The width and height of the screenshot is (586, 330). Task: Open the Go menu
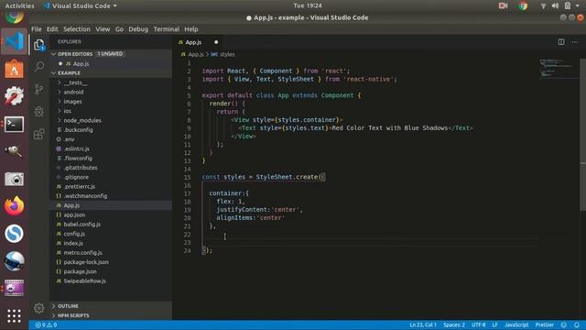coord(119,29)
